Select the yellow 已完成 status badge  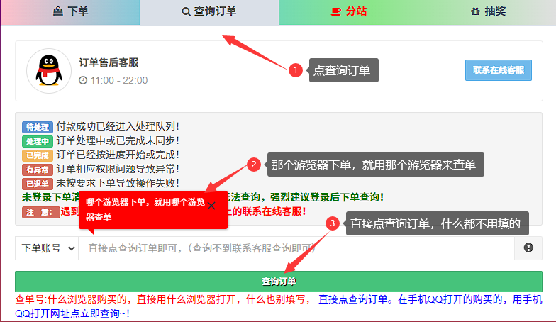[37, 155]
